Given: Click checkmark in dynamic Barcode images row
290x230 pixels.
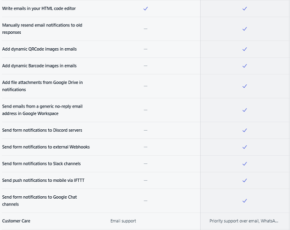Looking at the screenshot, I should (x=245, y=66).
